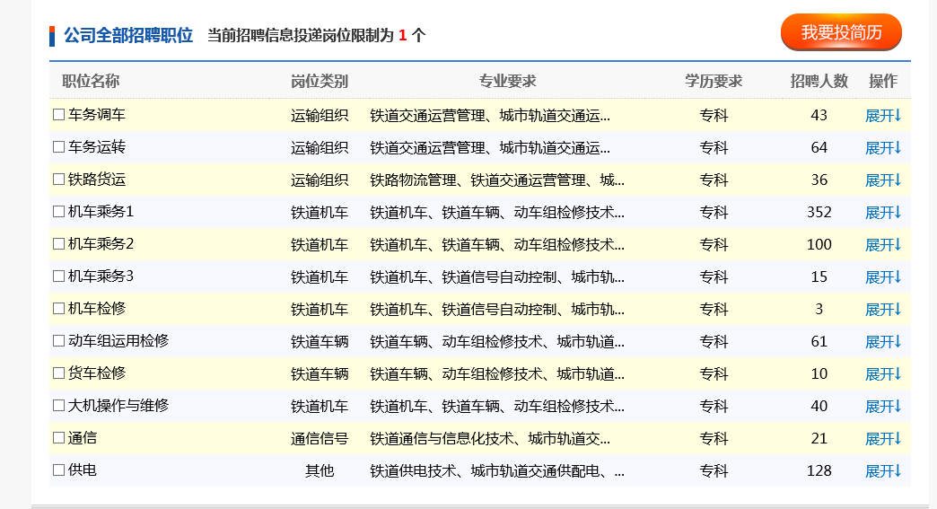Select the 供电 position checkbox
The image size is (937, 509).
tap(59, 470)
